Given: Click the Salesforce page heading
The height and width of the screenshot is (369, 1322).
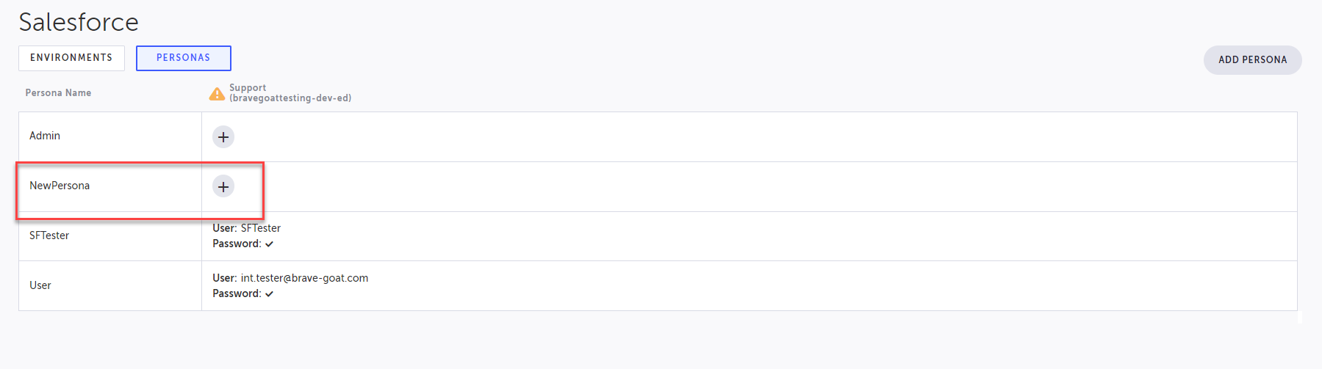Looking at the screenshot, I should coord(79,22).
